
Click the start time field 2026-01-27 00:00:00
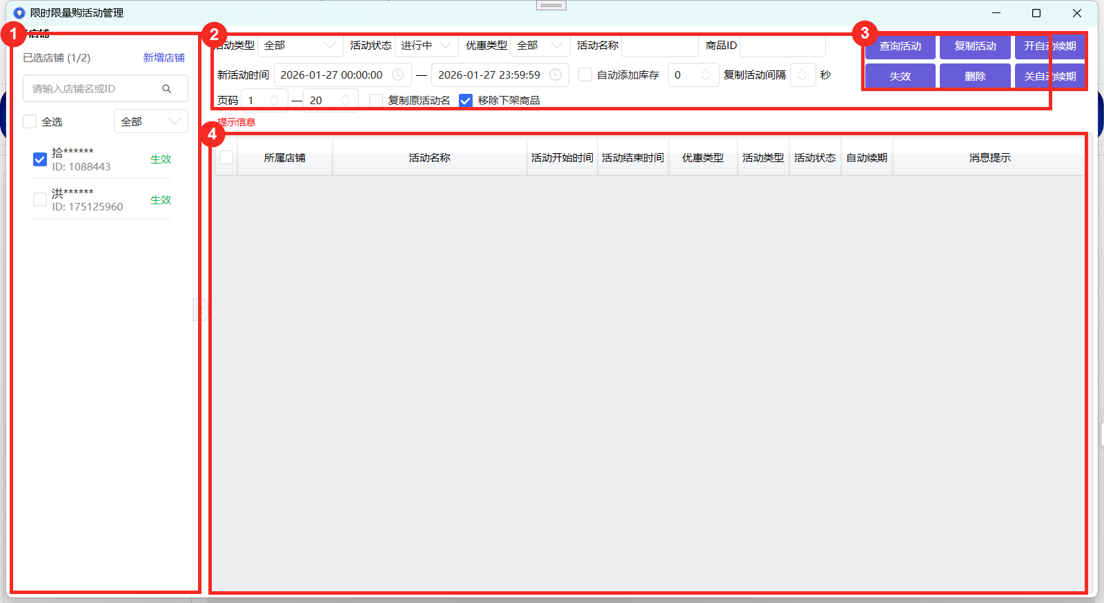[343, 75]
